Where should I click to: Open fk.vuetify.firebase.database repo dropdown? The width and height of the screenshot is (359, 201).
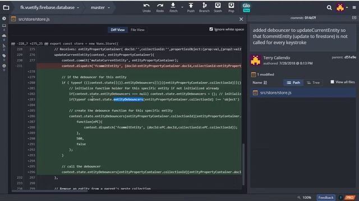(50, 7)
